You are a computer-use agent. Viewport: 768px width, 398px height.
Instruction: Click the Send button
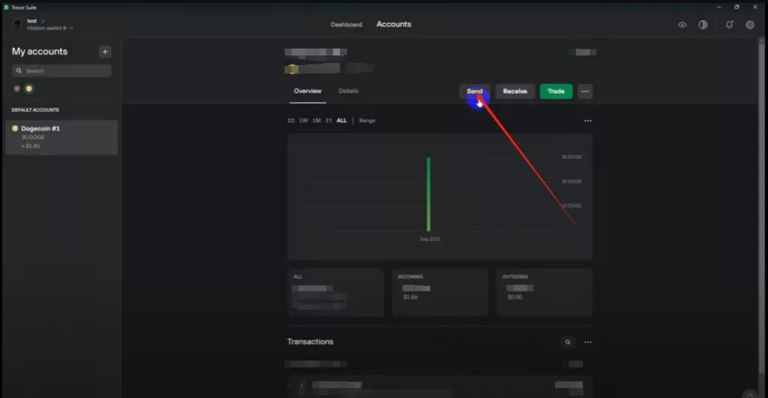coord(475,91)
